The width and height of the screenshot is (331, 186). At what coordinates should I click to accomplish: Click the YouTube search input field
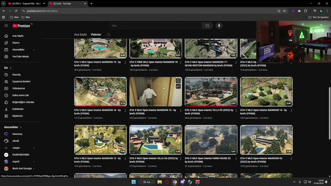[x=156, y=26]
